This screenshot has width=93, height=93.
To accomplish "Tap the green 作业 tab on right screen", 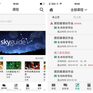I will click(x=77, y=87).
